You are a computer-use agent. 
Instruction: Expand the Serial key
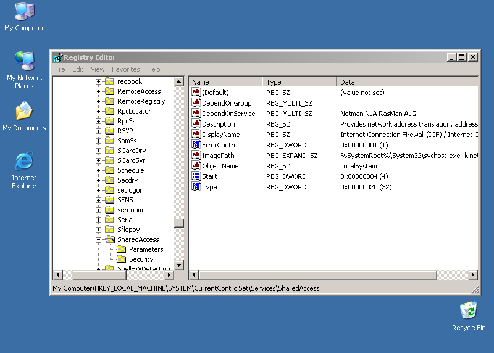98,220
